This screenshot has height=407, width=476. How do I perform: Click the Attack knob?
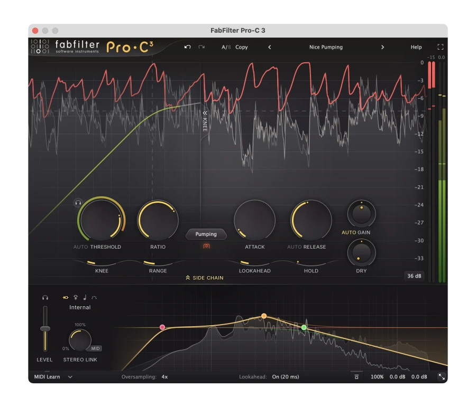pos(254,220)
